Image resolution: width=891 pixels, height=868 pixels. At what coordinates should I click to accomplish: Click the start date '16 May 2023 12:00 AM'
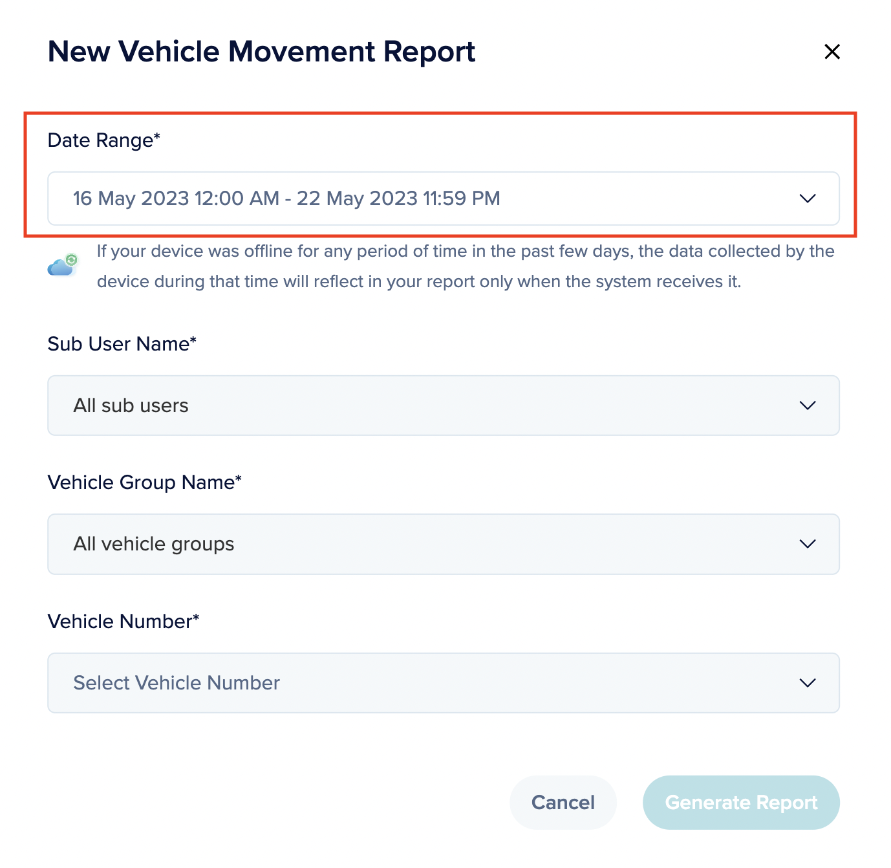tap(176, 199)
